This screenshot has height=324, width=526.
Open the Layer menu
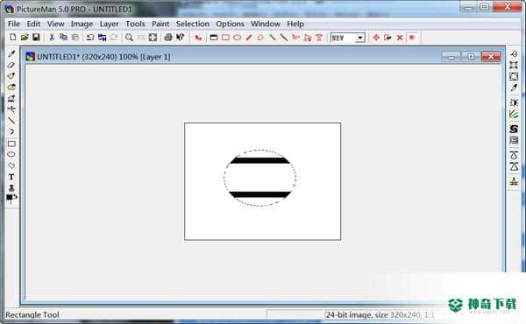click(109, 25)
